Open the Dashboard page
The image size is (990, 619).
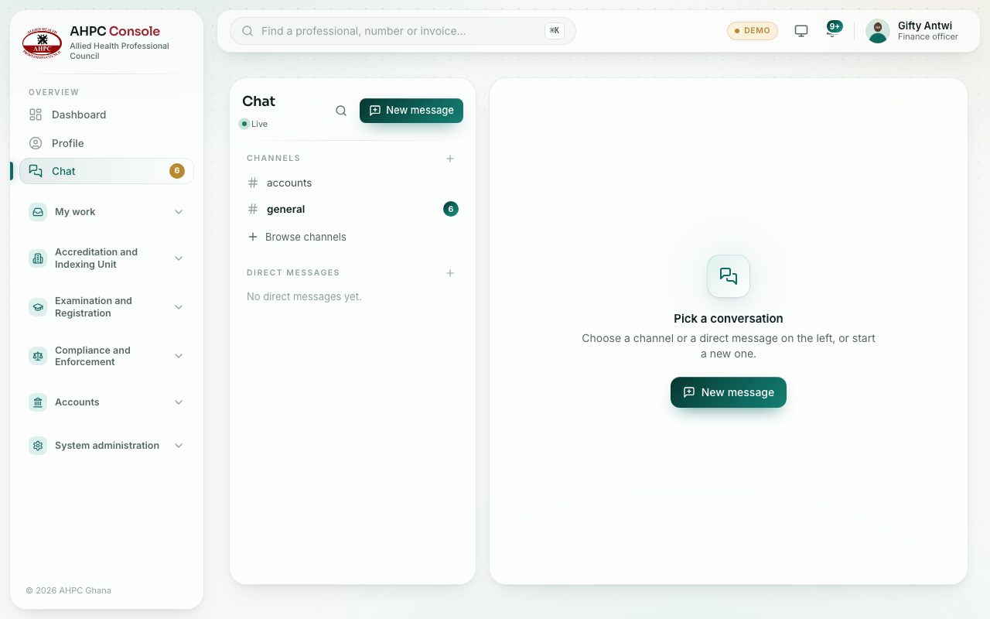point(107,115)
